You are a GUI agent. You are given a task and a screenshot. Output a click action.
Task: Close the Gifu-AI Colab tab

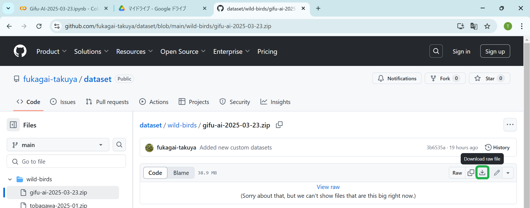106,9
